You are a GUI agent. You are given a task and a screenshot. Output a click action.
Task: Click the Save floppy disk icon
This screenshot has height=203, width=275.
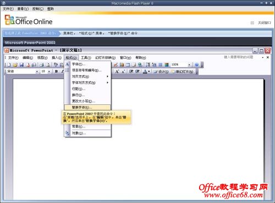click(21, 65)
